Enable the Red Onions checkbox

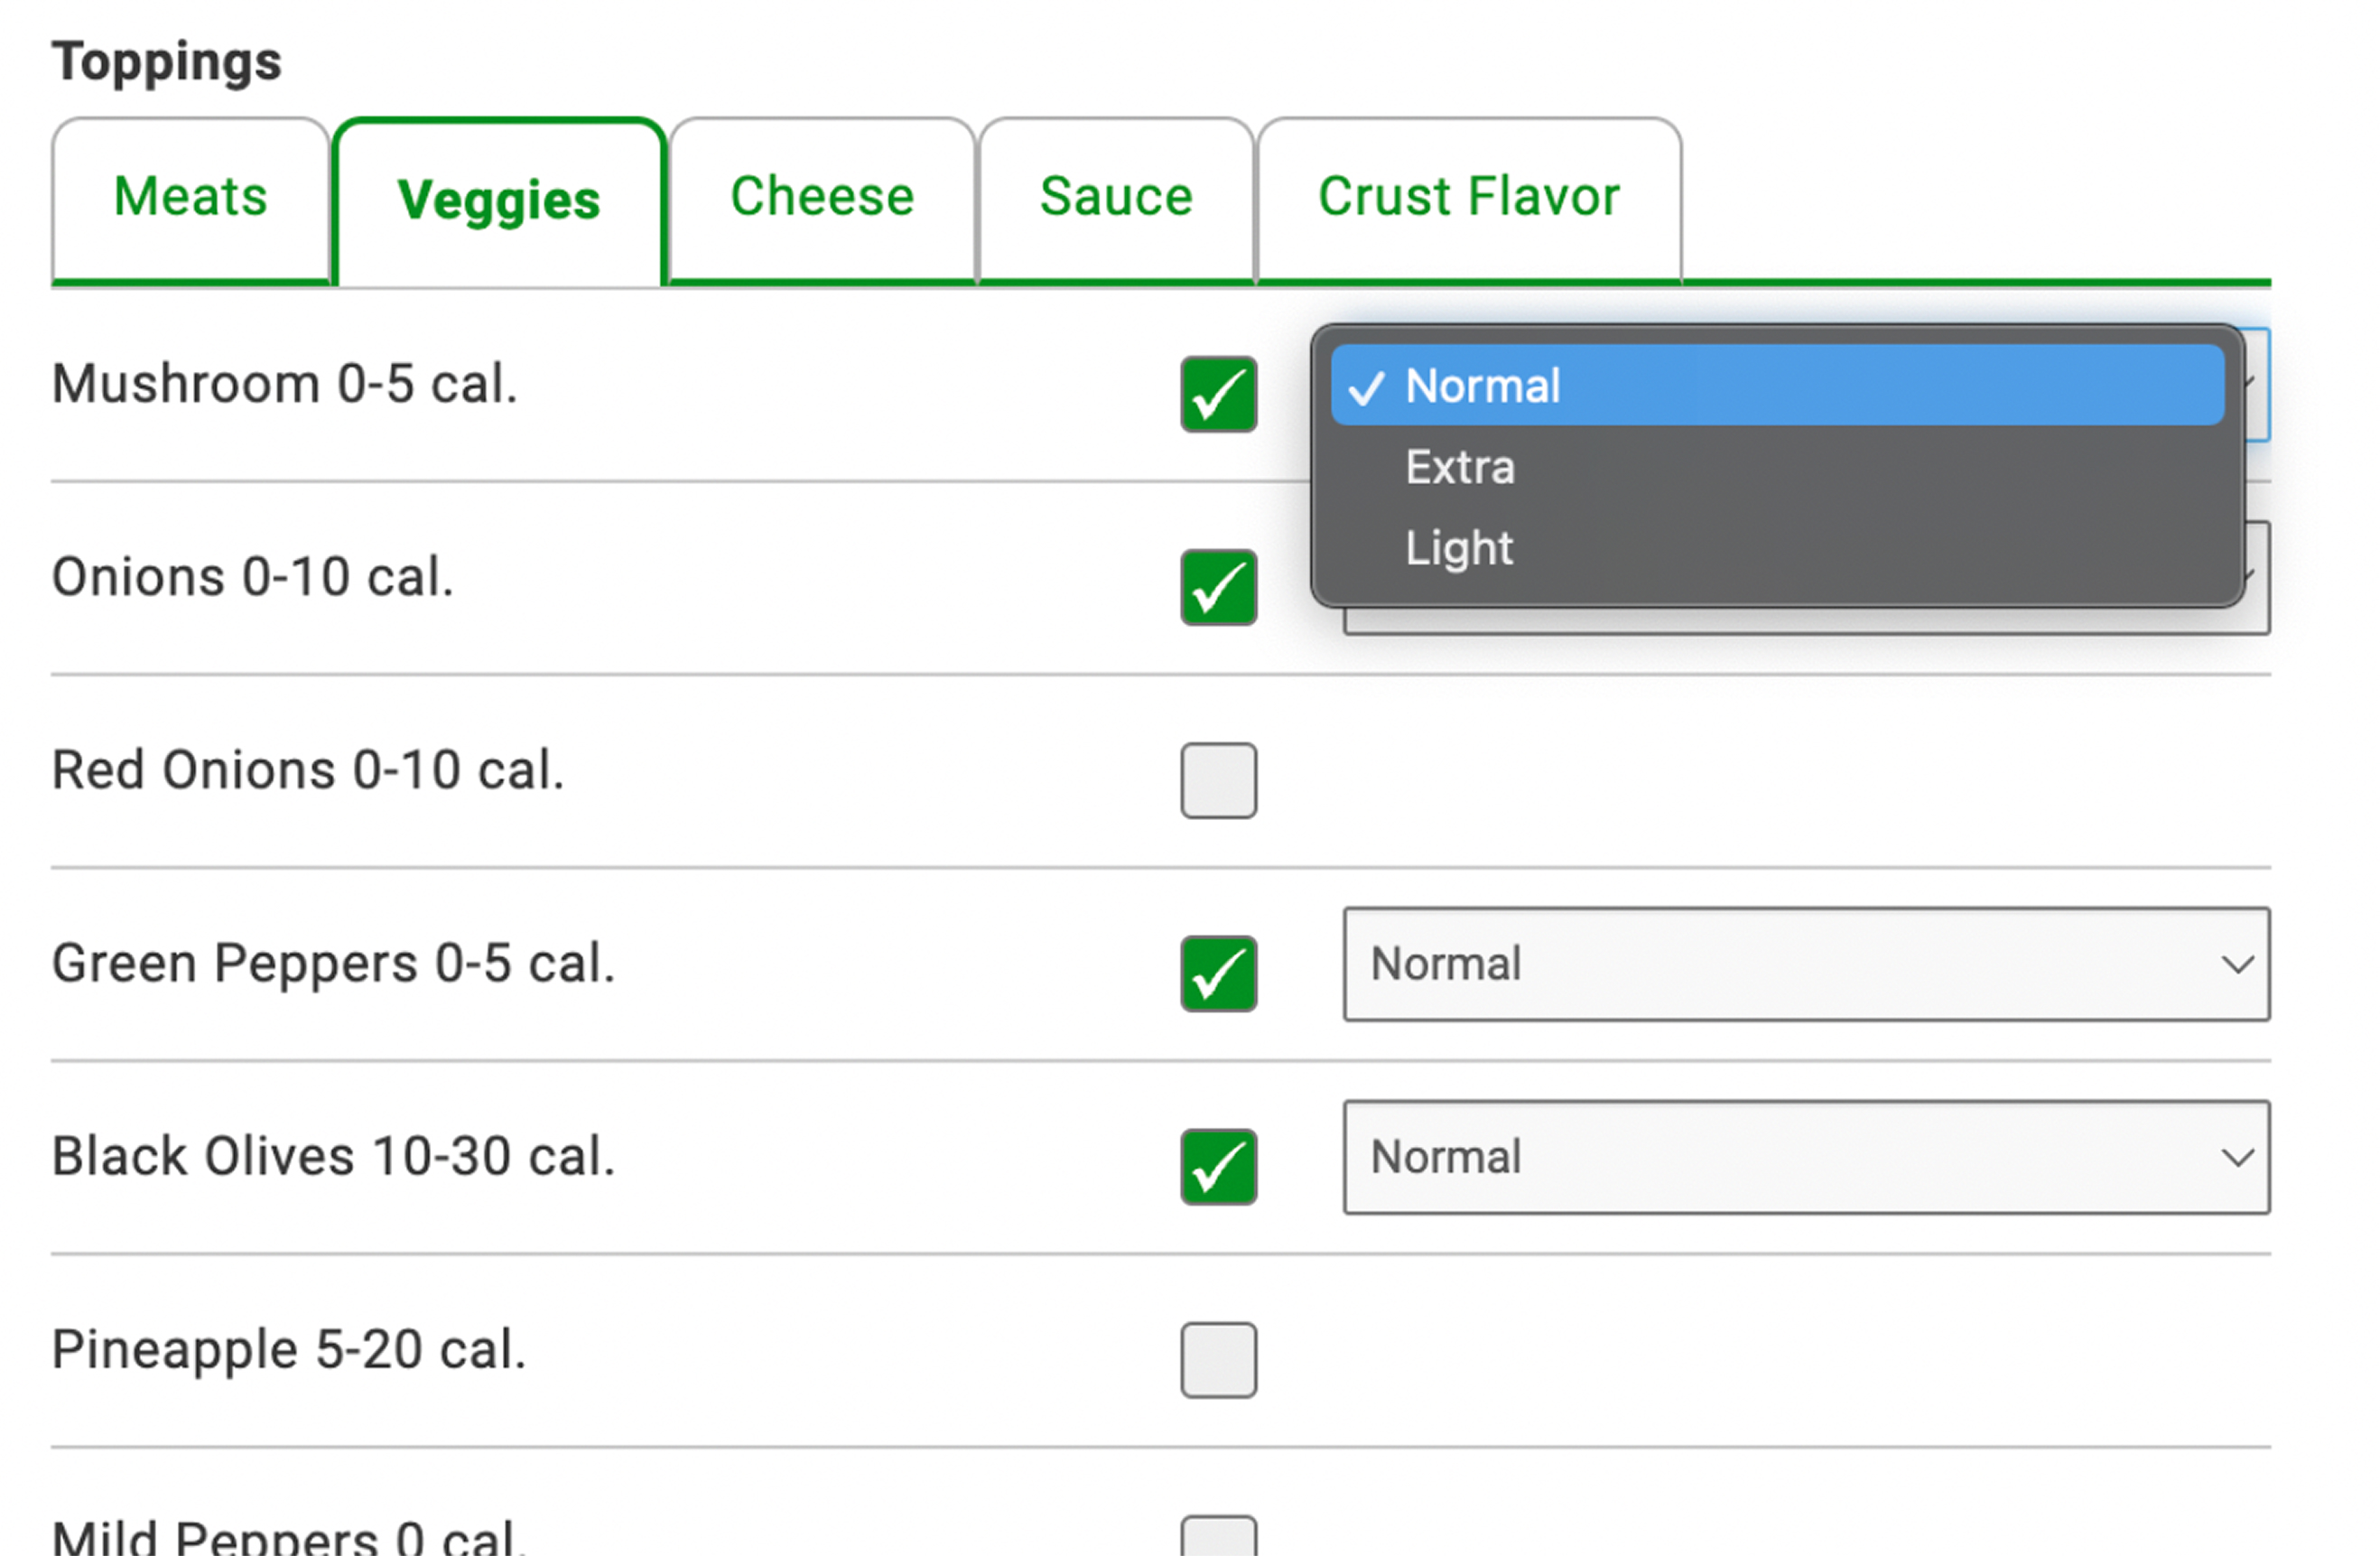(1217, 780)
